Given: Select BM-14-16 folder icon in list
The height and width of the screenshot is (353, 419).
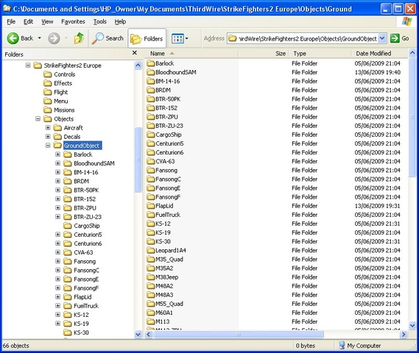Looking at the screenshot, I should coord(151,81).
